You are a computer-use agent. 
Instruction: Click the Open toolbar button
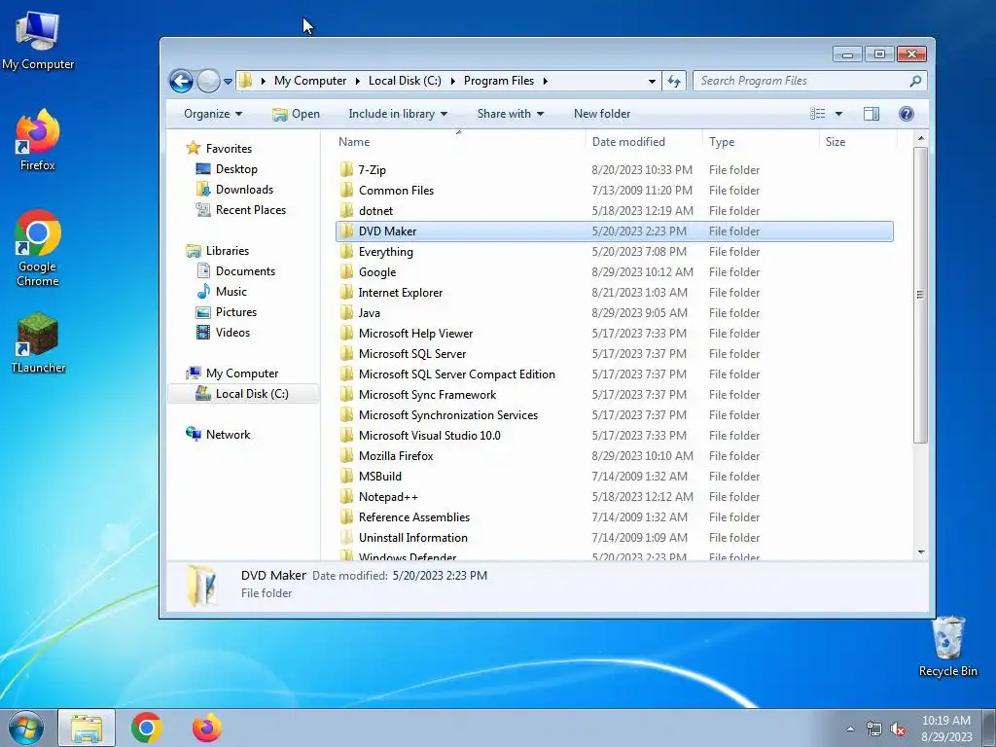[x=296, y=114]
